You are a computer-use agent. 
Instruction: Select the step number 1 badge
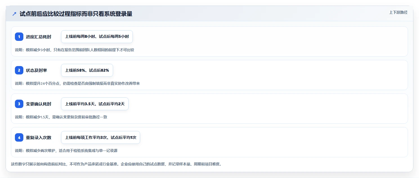point(19,37)
